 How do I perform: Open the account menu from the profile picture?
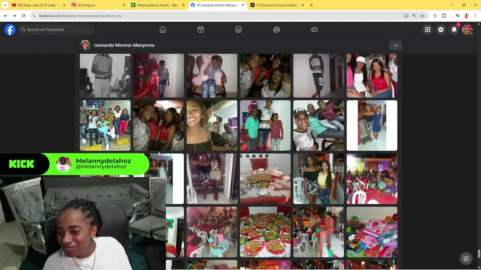467,30
